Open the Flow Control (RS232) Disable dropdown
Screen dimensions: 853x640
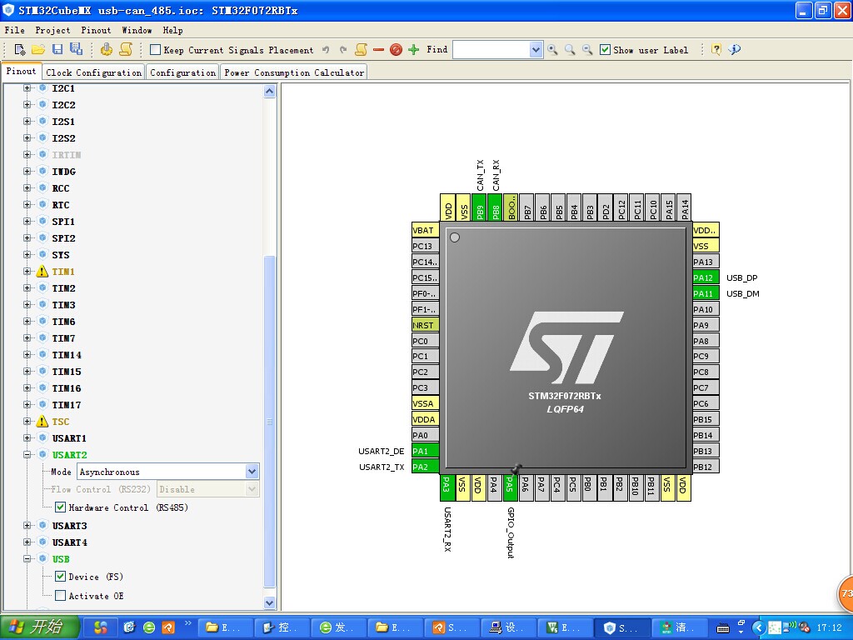pos(252,489)
